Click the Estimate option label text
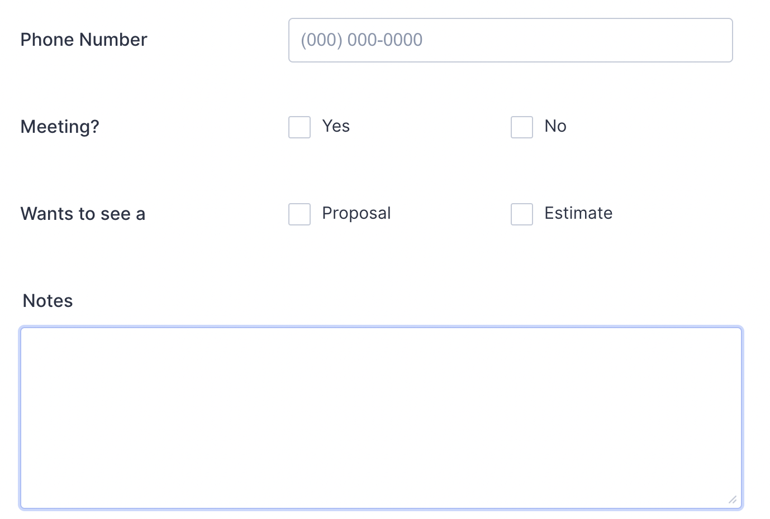 pyautogui.click(x=578, y=213)
